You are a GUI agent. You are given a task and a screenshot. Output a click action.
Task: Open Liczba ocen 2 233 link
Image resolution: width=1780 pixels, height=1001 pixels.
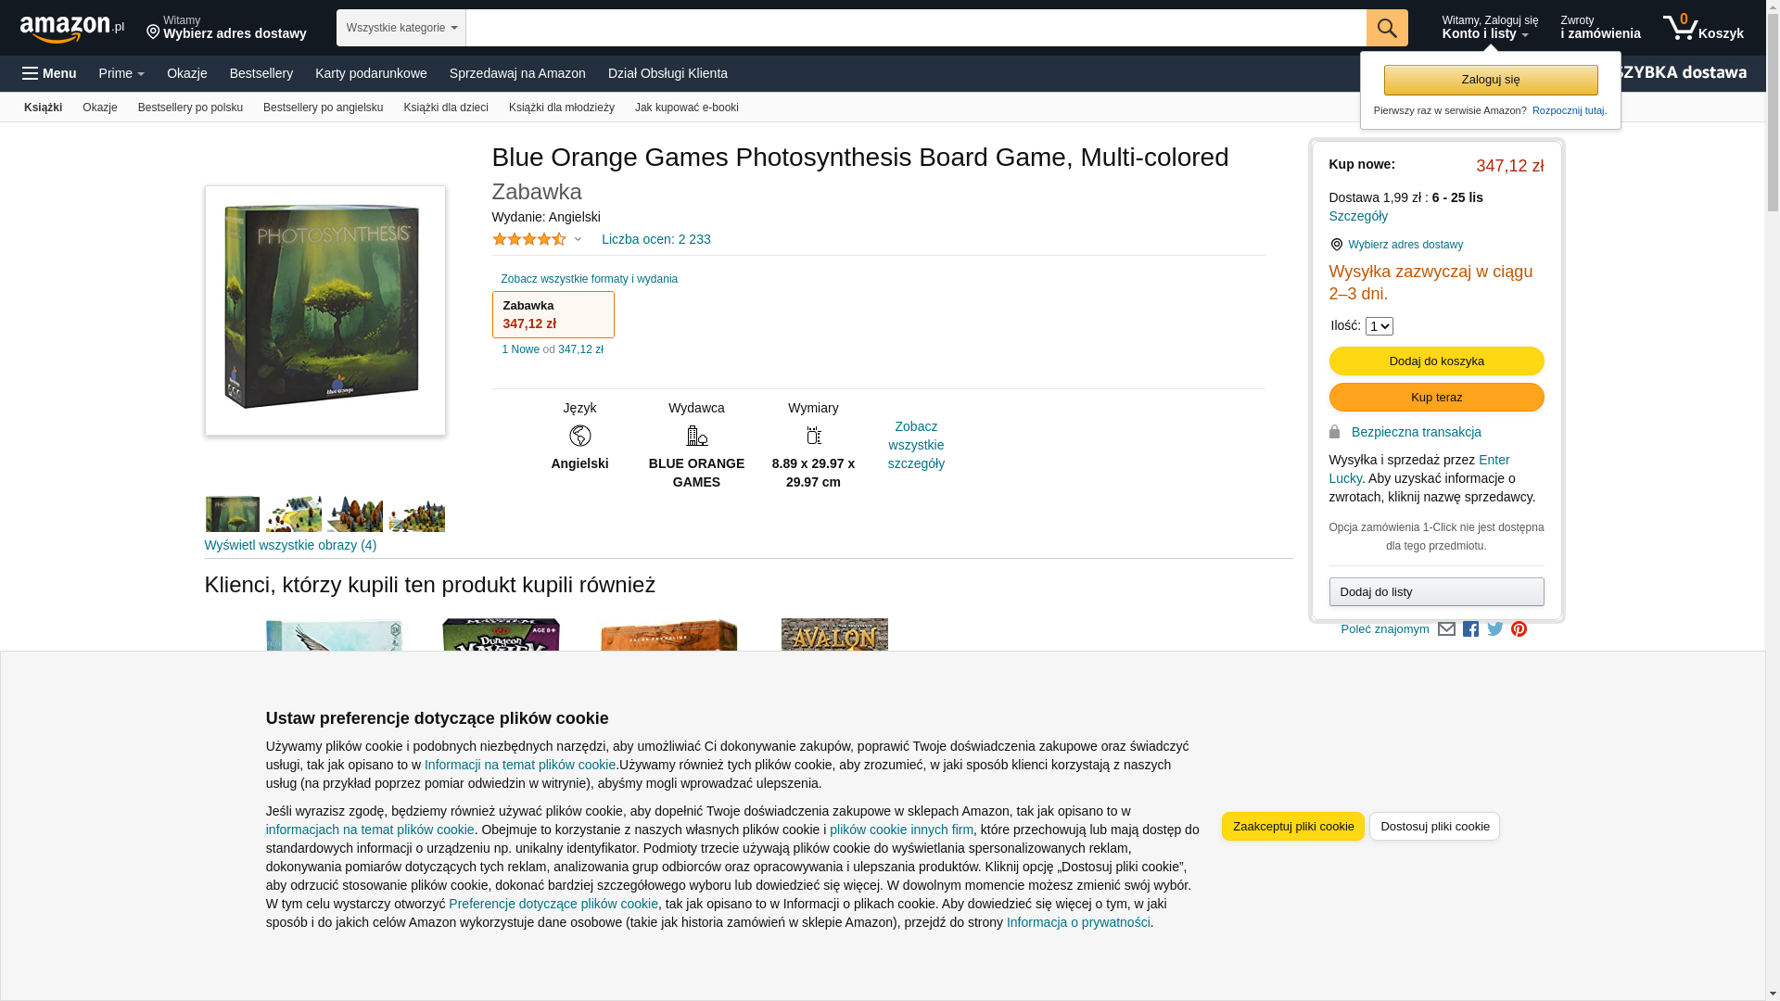(656, 239)
